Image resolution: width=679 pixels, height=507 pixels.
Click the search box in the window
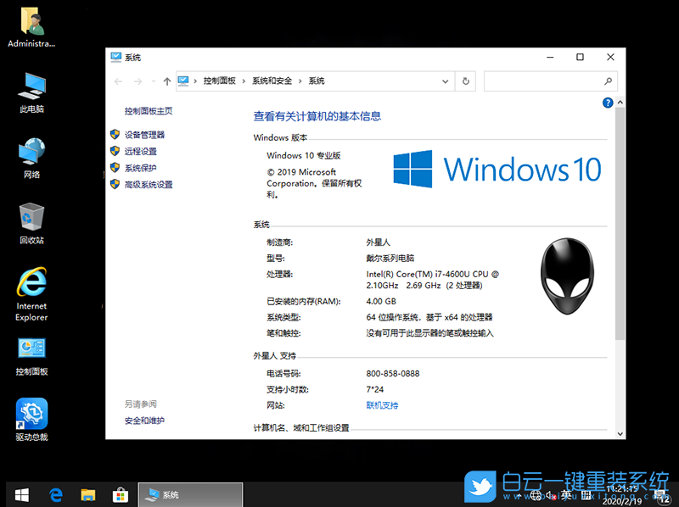click(550, 81)
